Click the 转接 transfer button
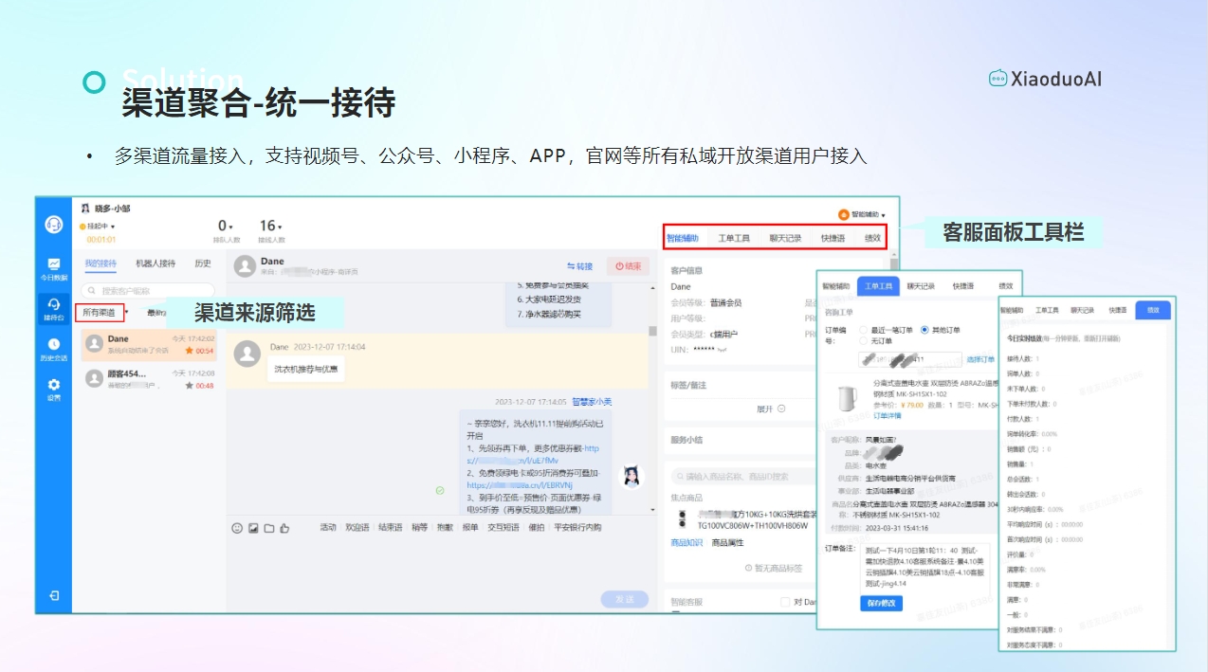This screenshot has height=672, width=1208. (579, 266)
